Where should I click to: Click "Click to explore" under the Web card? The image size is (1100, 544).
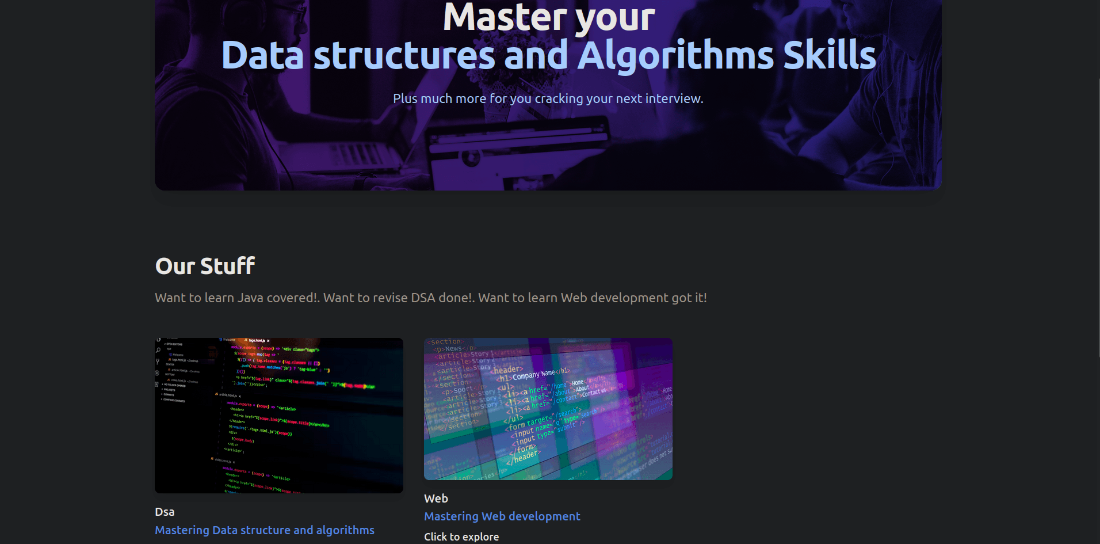point(461,536)
